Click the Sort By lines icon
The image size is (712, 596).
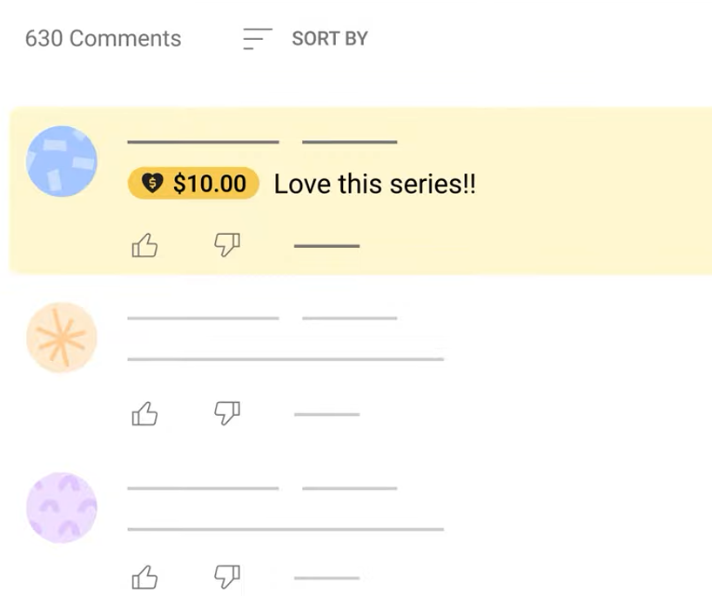pyautogui.click(x=257, y=39)
